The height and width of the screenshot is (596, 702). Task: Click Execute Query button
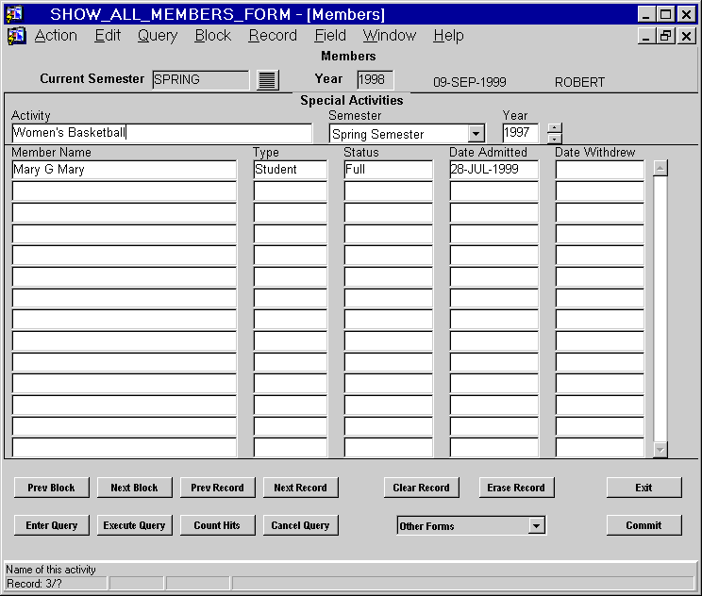pyautogui.click(x=134, y=525)
